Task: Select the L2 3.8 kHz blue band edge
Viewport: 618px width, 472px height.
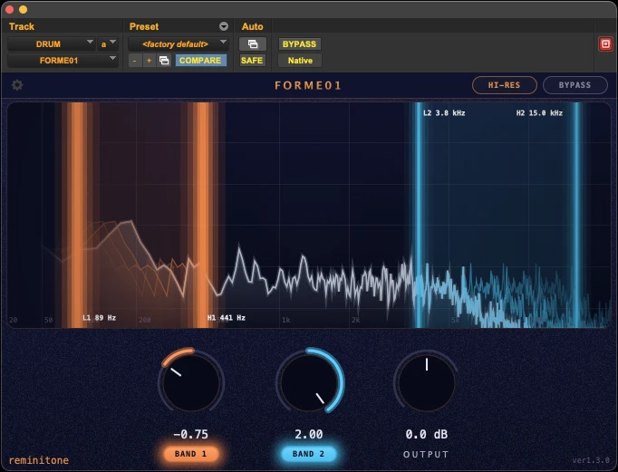Action: click(418, 215)
